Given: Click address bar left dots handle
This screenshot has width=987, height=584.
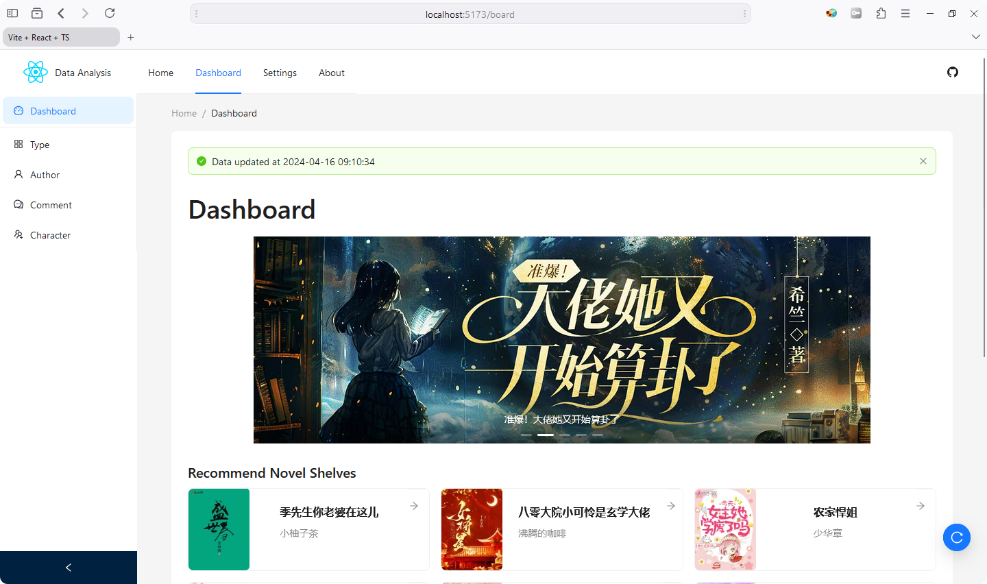Looking at the screenshot, I should click(x=197, y=14).
